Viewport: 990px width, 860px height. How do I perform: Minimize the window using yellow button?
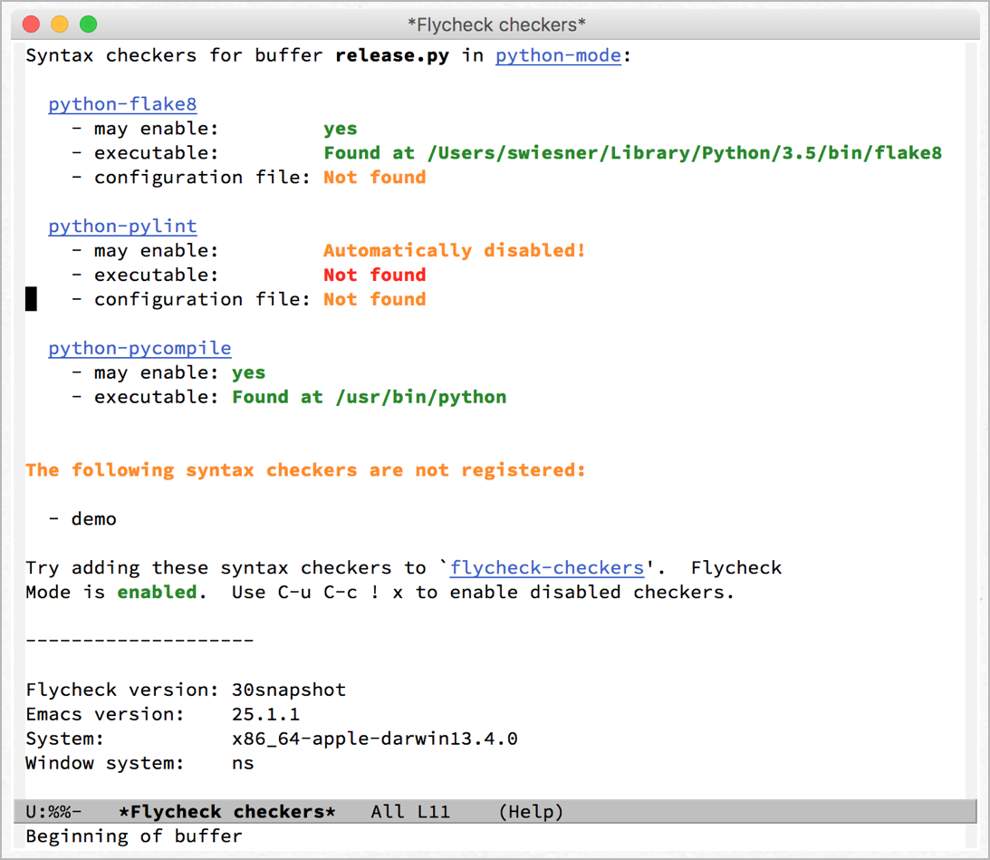(x=60, y=24)
